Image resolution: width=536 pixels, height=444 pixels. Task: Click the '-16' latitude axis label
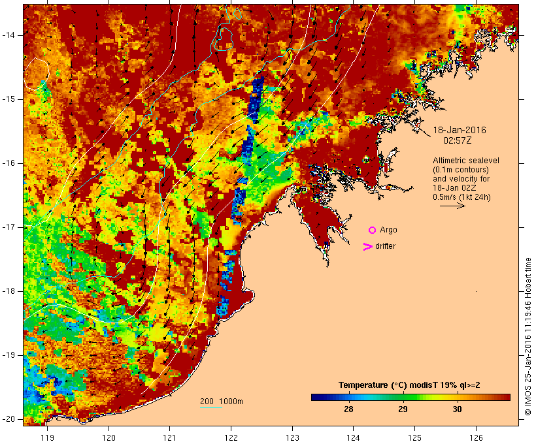pos(8,163)
